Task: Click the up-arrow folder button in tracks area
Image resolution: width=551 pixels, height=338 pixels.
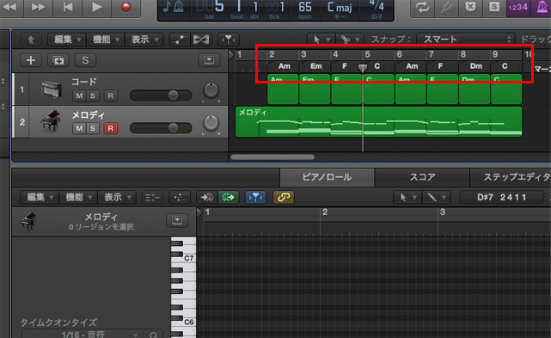Action: [x=31, y=40]
